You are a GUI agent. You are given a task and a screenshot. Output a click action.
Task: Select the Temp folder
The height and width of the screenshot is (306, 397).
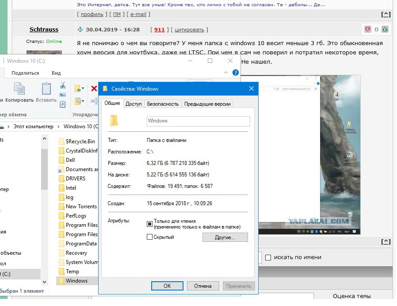(69, 272)
